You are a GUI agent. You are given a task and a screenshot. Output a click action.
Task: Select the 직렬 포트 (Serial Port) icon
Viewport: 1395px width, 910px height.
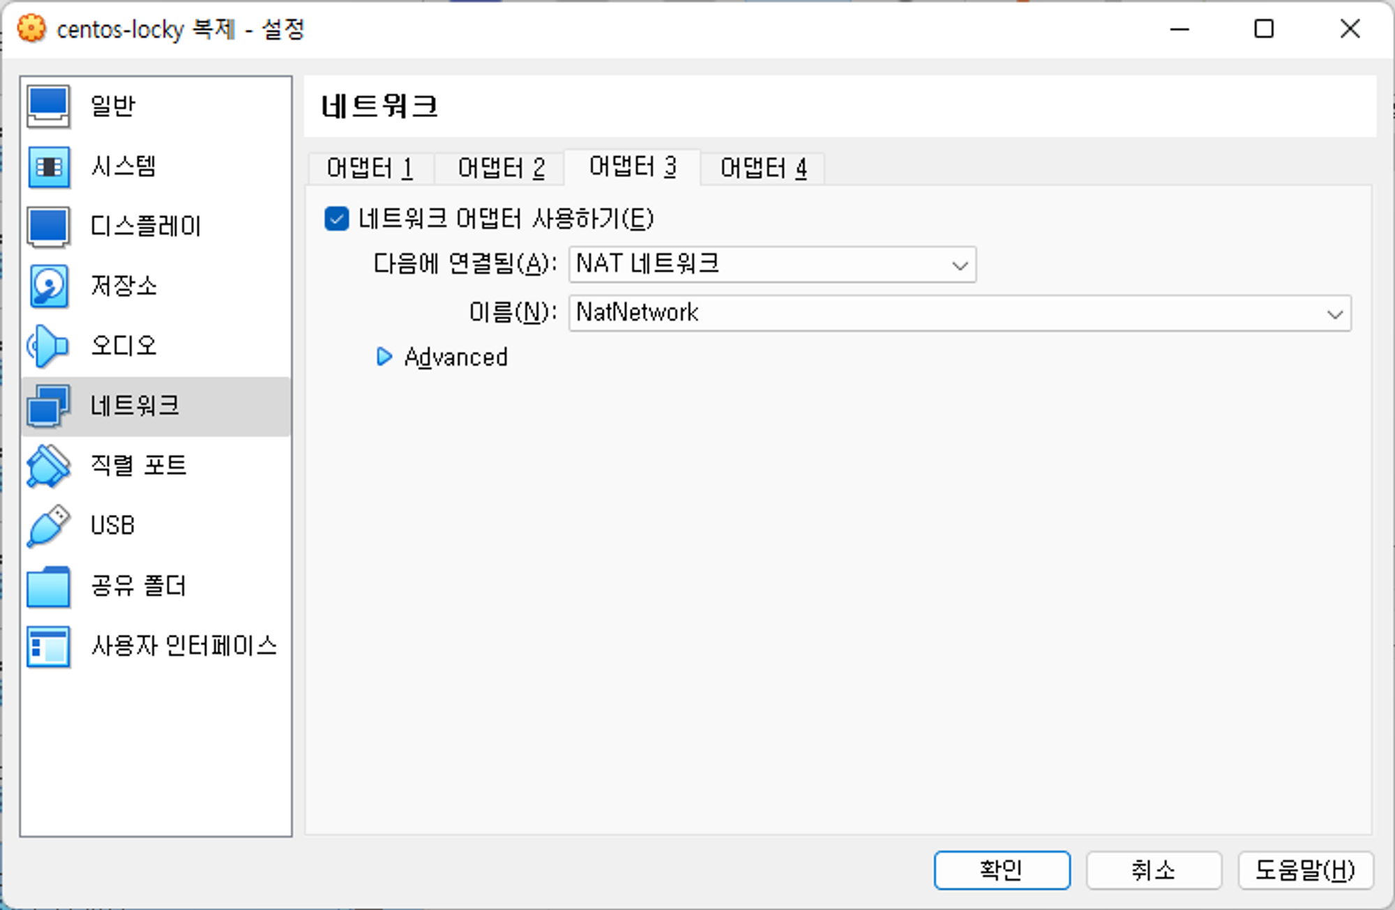coord(48,466)
